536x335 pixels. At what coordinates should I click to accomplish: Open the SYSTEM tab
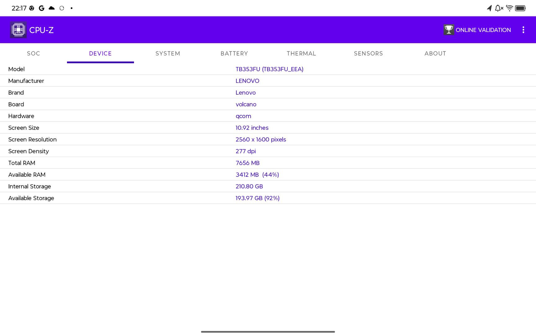click(x=167, y=53)
